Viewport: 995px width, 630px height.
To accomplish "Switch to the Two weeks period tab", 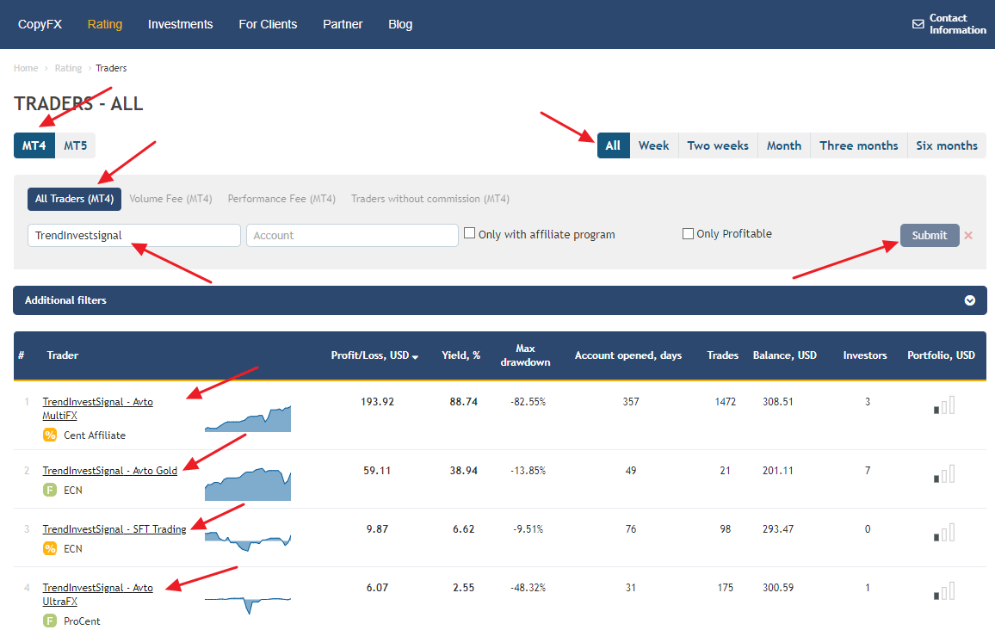I will (718, 145).
